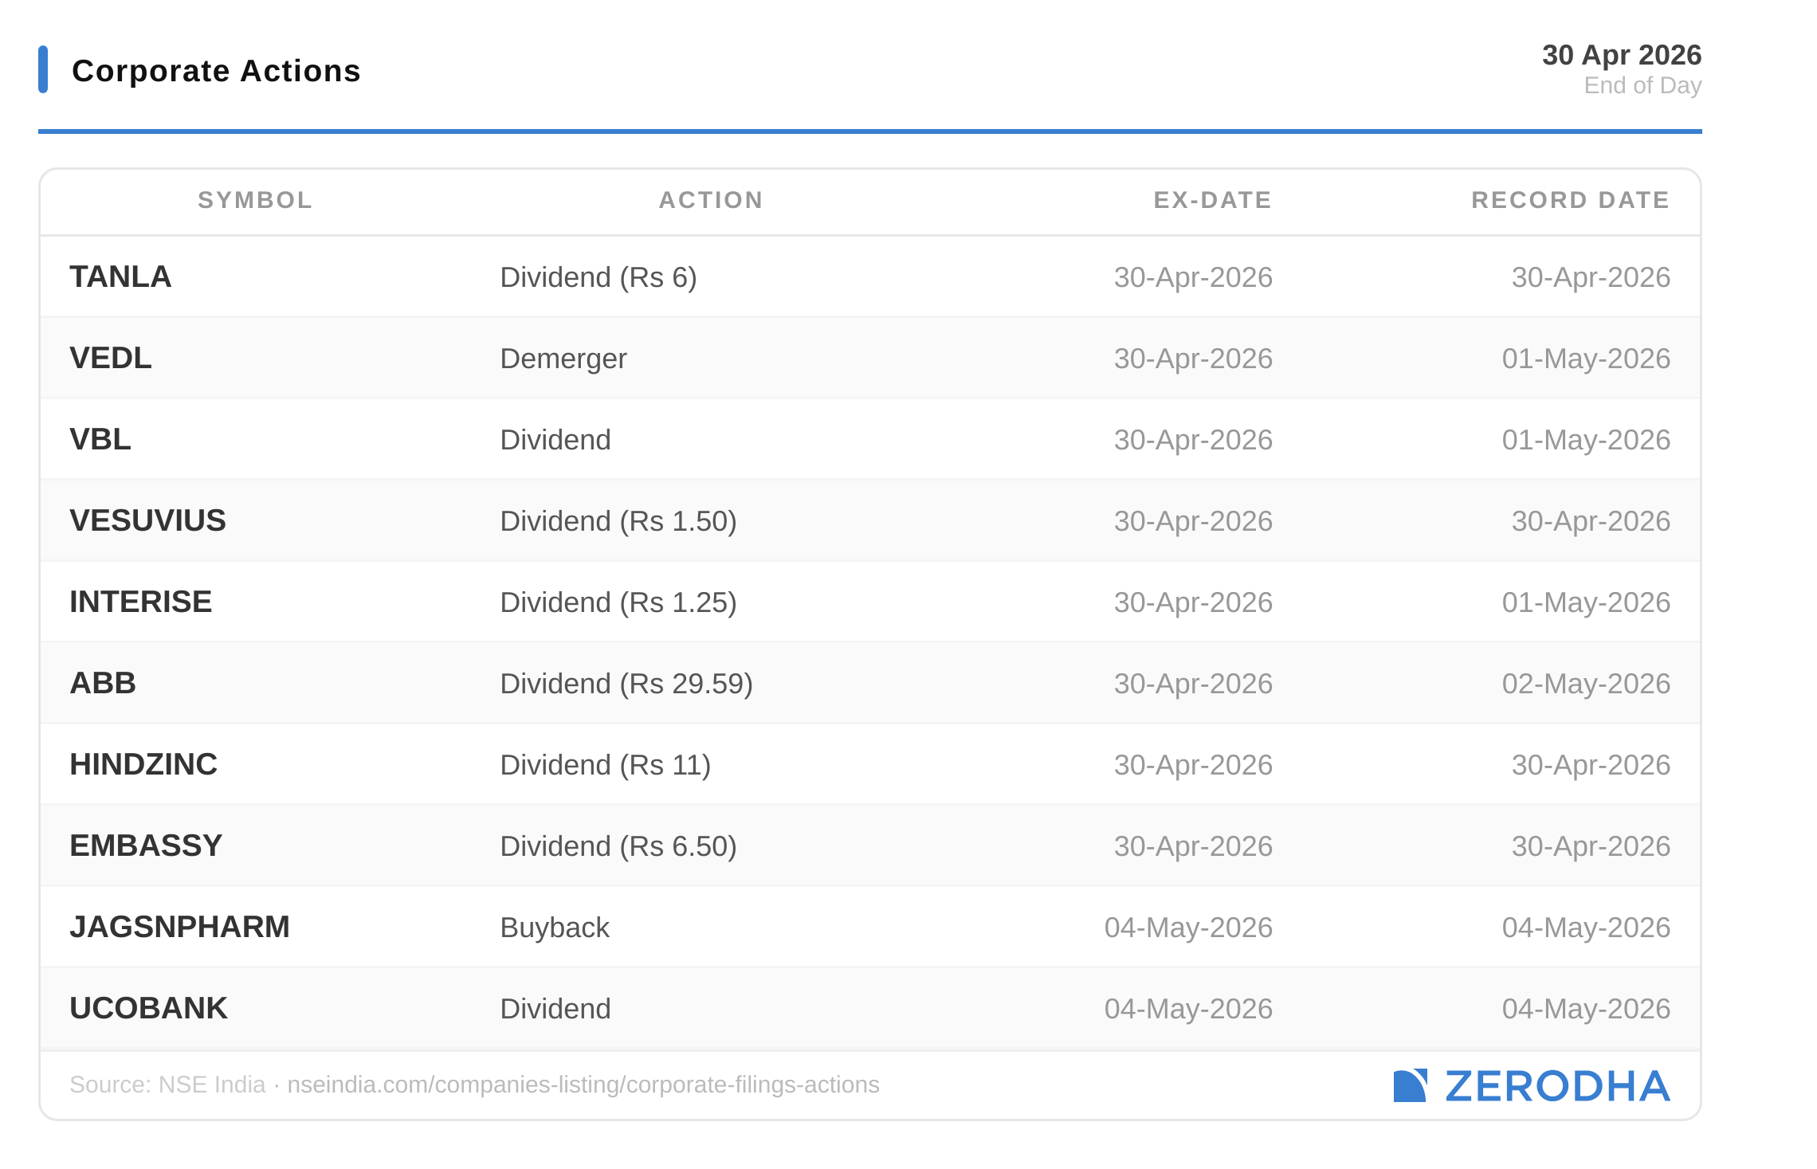Click the SYMBOL column header
The image size is (1817, 1169).
pyautogui.click(x=255, y=200)
